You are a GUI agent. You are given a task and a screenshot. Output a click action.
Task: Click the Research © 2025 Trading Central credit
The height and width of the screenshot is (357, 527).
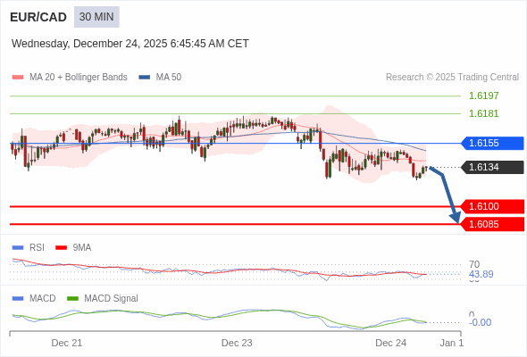[x=452, y=78]
